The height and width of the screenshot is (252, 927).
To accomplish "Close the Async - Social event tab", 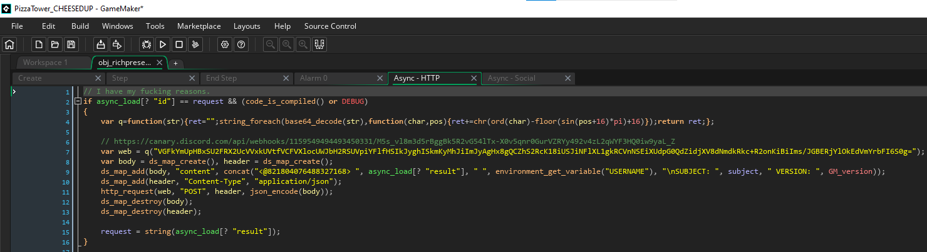I will pyautogui.click(x=568, y=78).
